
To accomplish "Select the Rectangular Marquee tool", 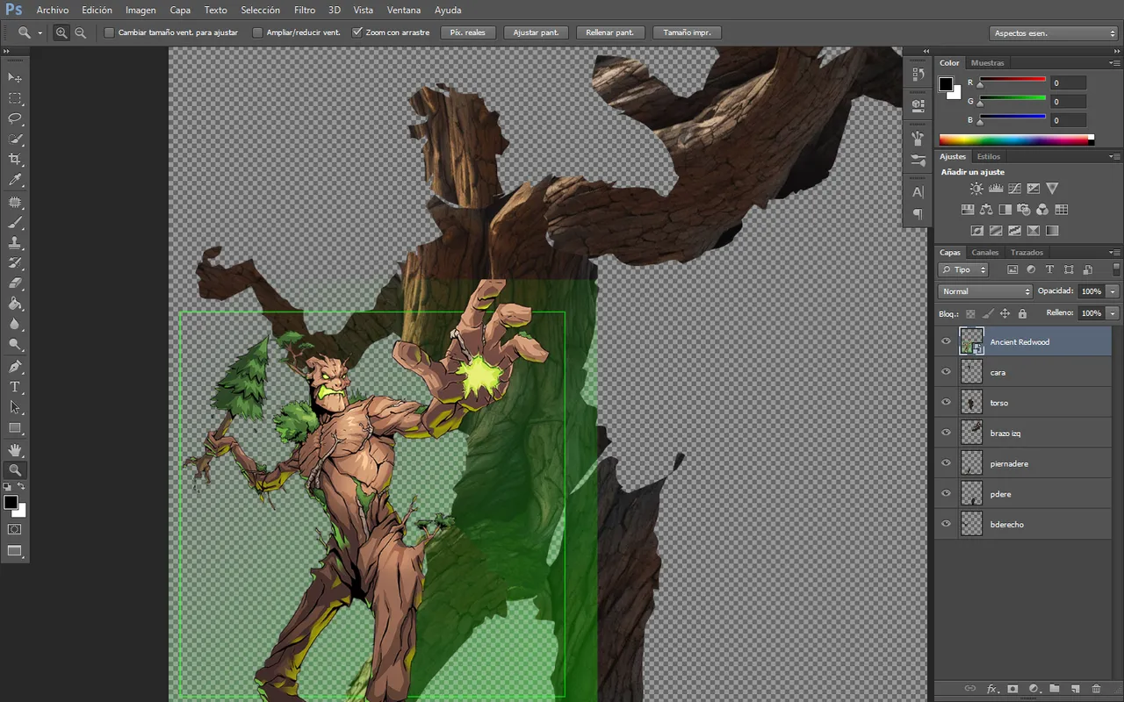I will coord(15,98).
